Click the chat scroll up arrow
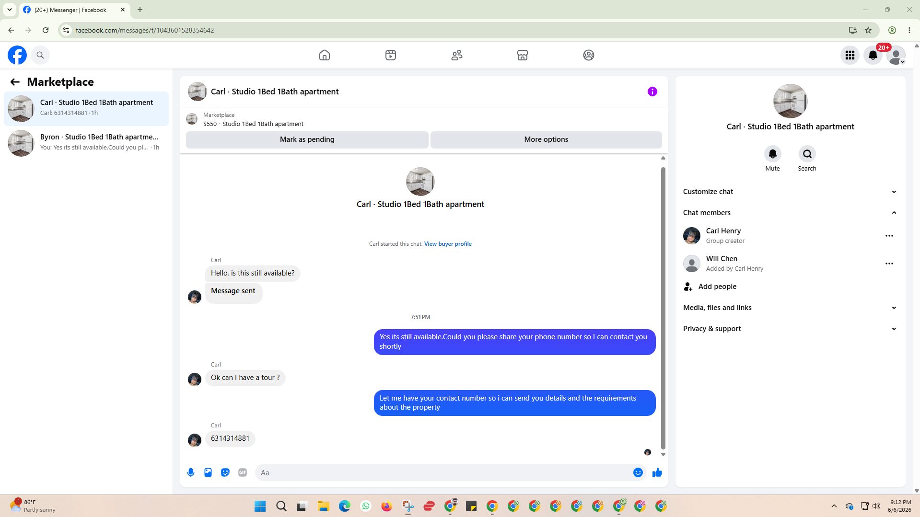920x517 pixels. 663,158
